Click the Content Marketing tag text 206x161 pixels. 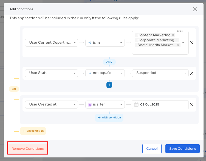coord(154,35)
